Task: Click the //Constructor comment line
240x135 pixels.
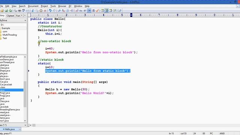Action: click(50, 26)
